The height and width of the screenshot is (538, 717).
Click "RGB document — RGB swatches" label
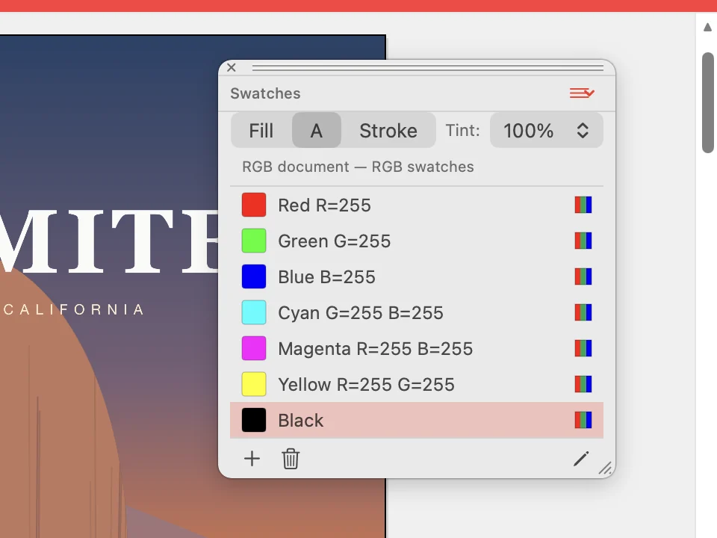click(358, 167)
